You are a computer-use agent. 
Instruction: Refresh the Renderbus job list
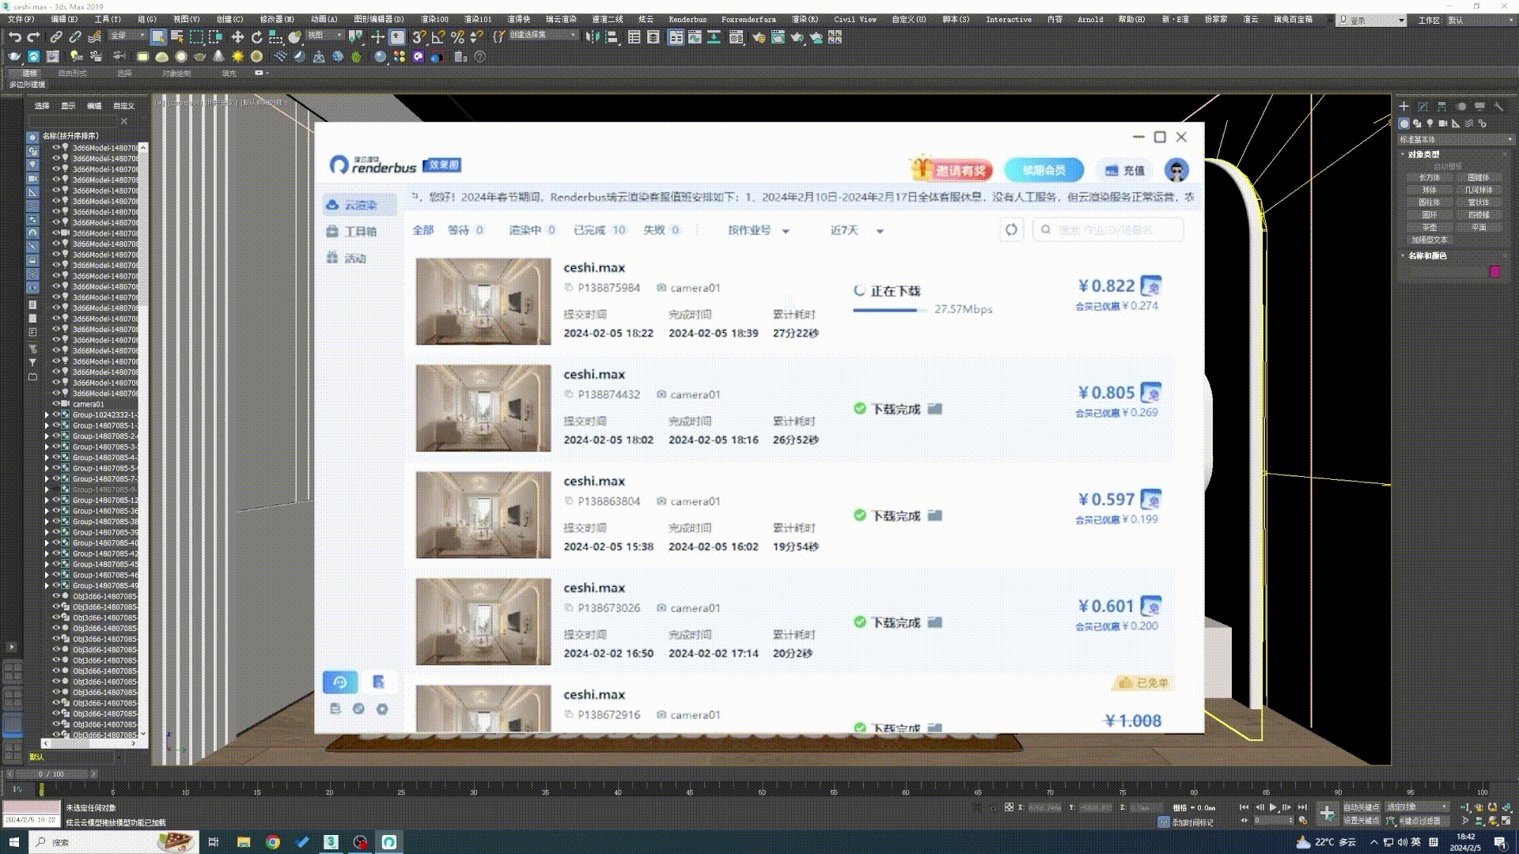click(1011, 230)
